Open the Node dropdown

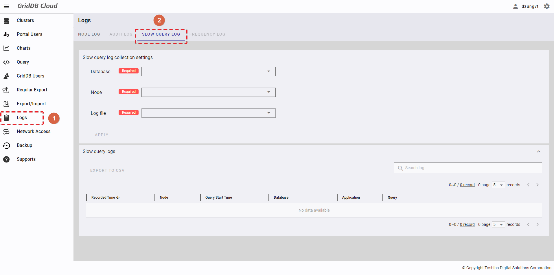208,92
